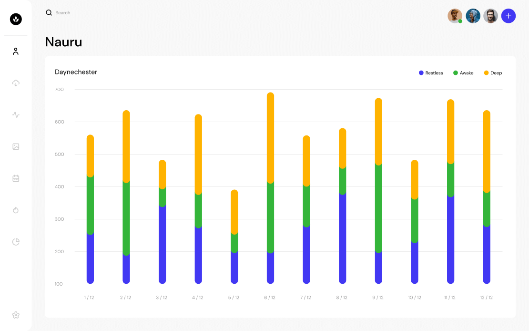Viewport: 529px width, 331px height.
Task: Select avatar of man with orange hat
Action: pos(455,16)
